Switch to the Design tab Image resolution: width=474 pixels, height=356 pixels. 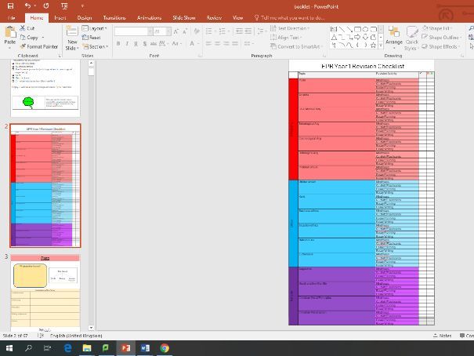pyautogui.click(x=85, y=18)
